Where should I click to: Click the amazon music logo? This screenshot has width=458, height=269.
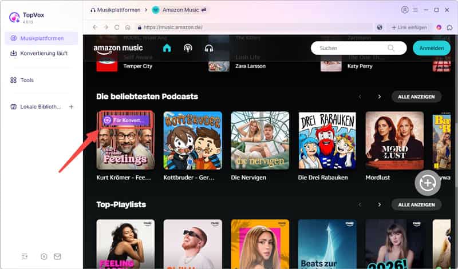pyautogui.click(x=118, y=49)
